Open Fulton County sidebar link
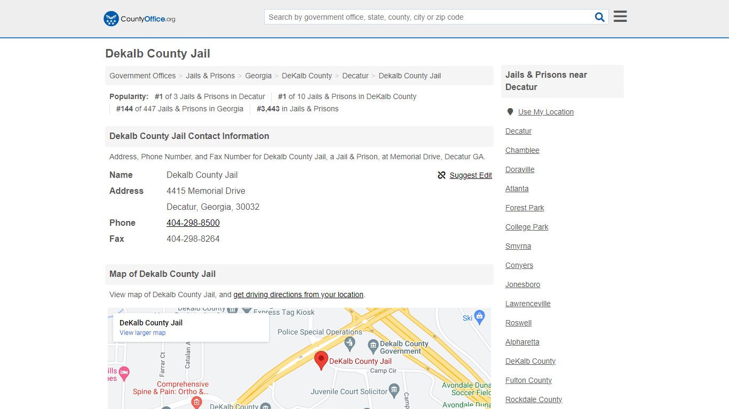 click(528, 380)
